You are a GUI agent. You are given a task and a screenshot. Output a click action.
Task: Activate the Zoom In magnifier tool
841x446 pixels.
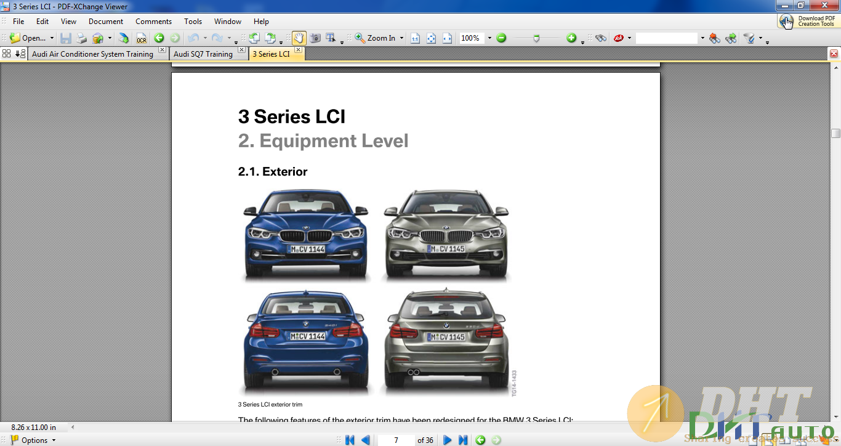tap(375, 38)
